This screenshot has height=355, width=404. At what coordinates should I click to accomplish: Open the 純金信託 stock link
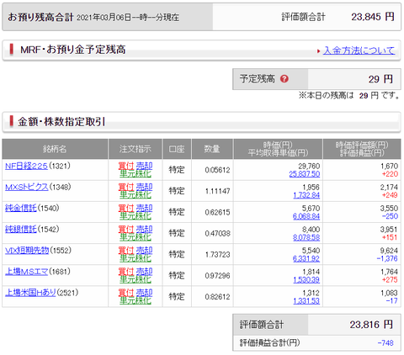(x=21, y=208)
